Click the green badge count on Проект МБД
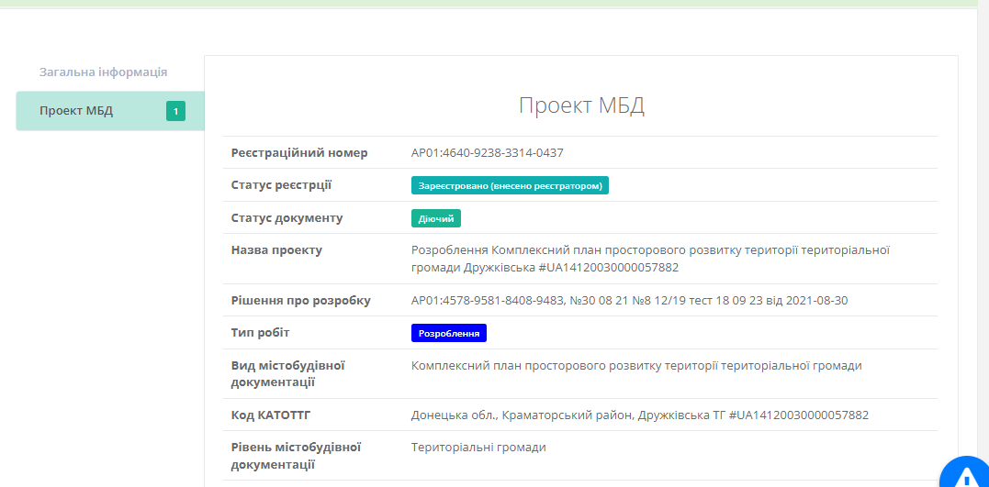This screenshot has height=487, width=989. [175, 111]
